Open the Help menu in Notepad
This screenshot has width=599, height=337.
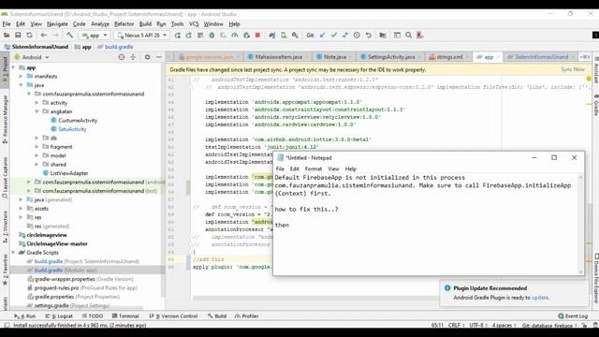(351, 168)
